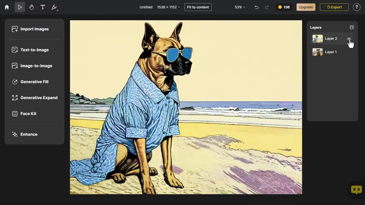Click the Upgrade button

coord(306,7)
